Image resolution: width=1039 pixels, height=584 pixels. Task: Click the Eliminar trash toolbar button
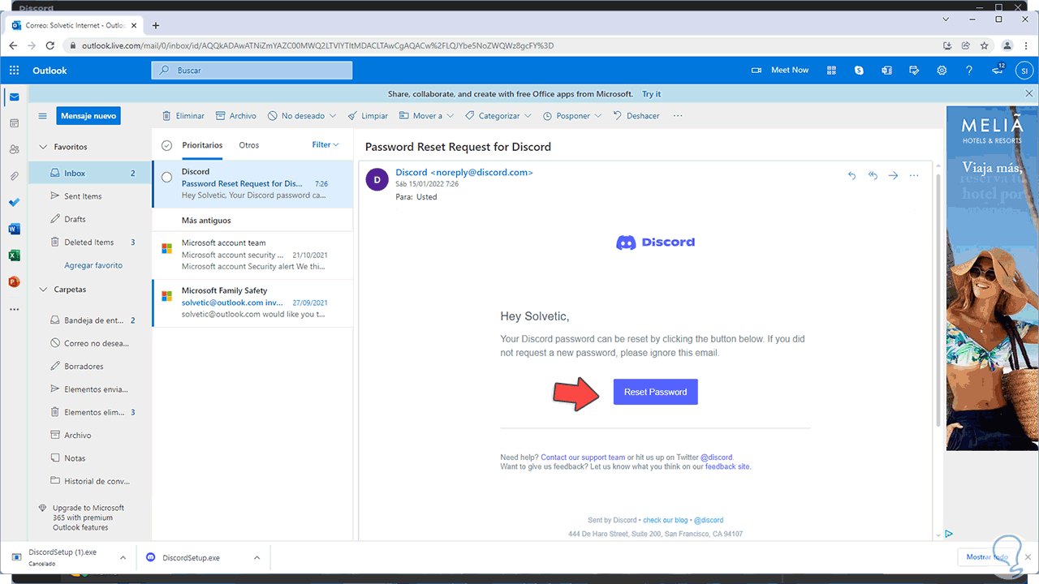click(183, 116)
